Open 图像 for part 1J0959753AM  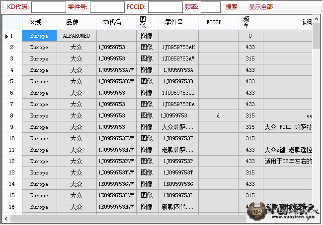point(148,58)
